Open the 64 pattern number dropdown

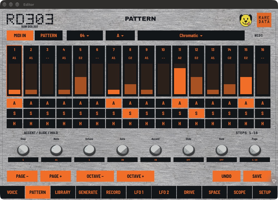click(x=85, y=35)
